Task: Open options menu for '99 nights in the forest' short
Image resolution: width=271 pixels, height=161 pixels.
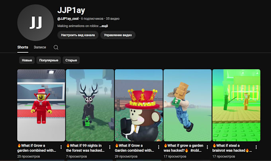Action: coord(110,147)
